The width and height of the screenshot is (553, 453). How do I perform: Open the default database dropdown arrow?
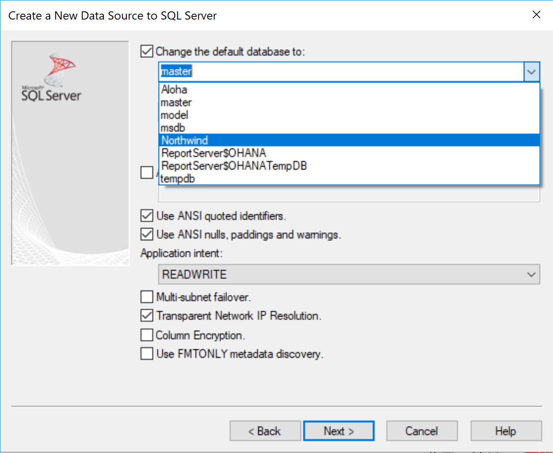pos(532,72)
